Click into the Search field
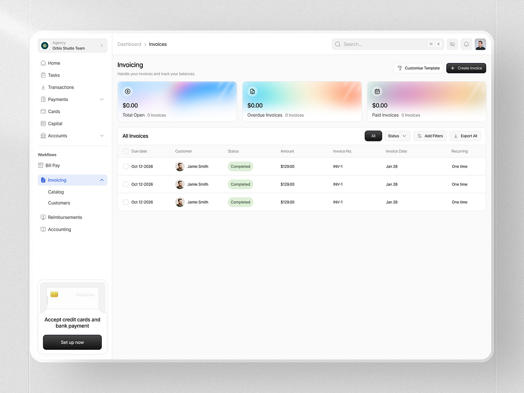 [x=380, y=44]
